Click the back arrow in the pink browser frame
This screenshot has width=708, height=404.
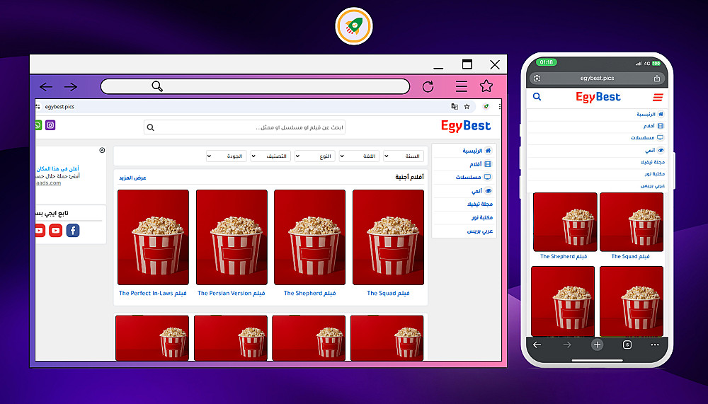point(46,86)
